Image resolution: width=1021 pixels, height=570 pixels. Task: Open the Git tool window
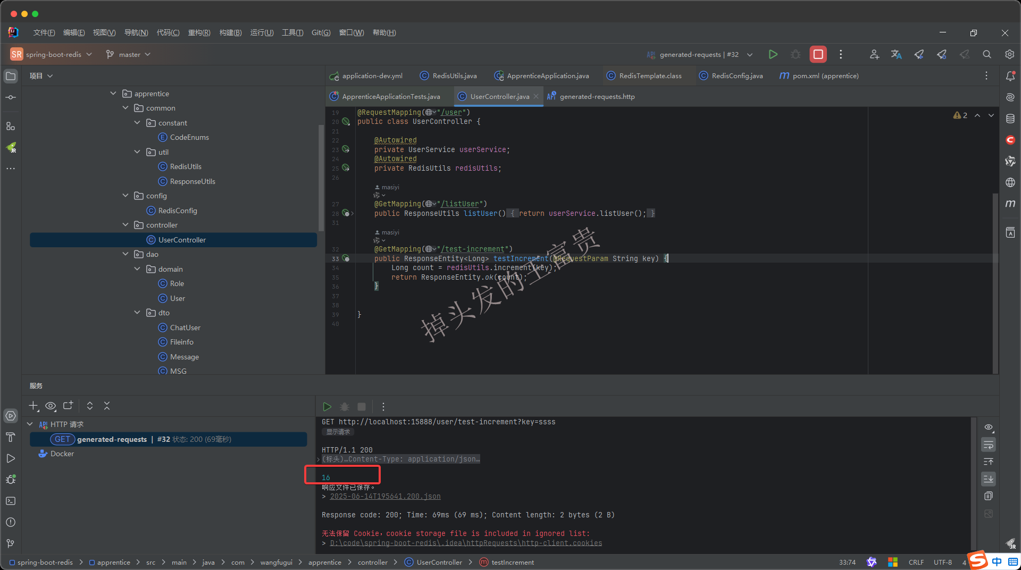(11, 543)
